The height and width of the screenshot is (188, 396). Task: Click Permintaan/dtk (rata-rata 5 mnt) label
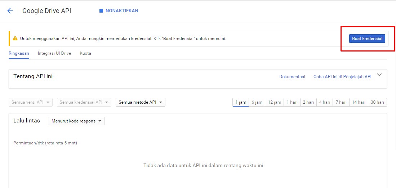(x=45, y=143)
